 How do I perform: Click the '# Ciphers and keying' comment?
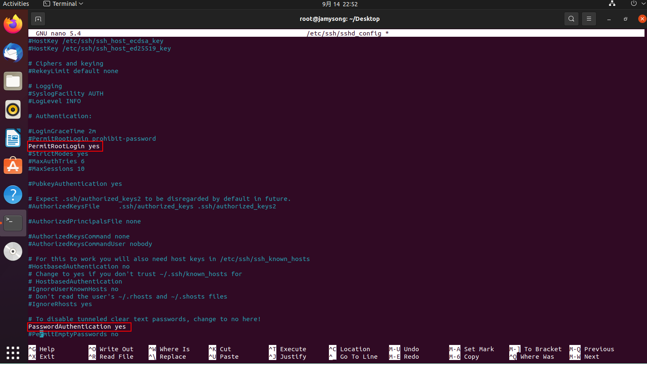pos(66,63)
